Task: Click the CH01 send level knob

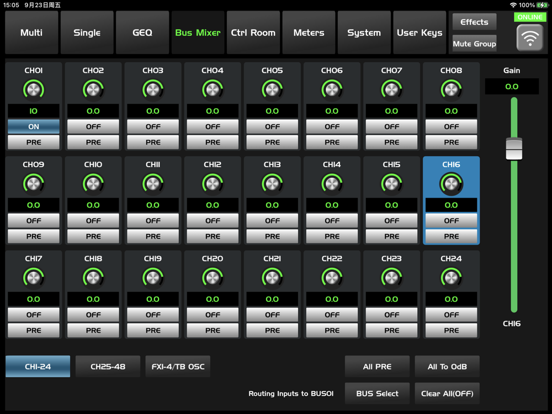Action: click(x=34, y=90)
